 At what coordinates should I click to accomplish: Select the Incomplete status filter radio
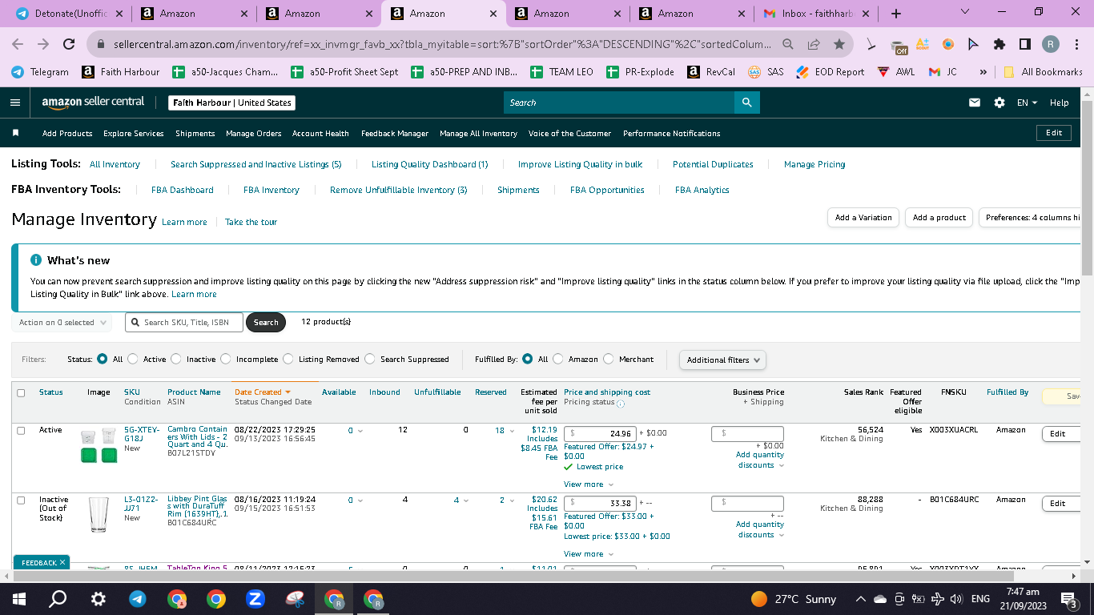(226, 360)
